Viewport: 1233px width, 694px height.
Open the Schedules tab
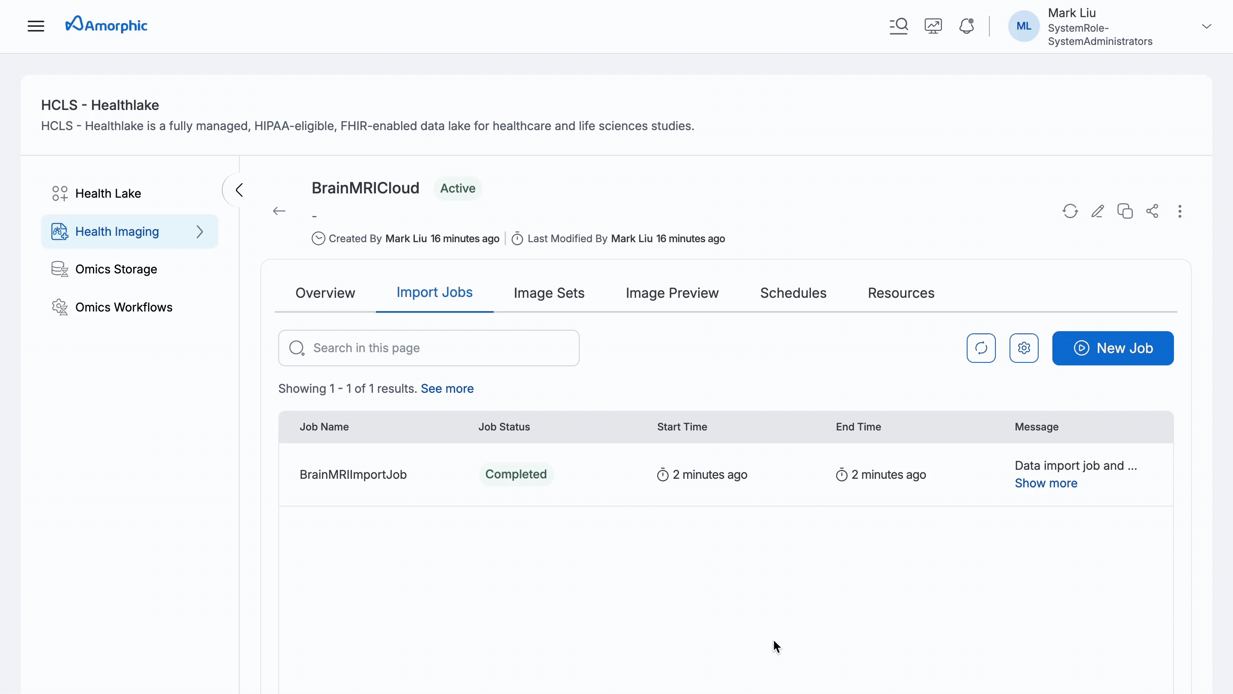tap(792, 293)
